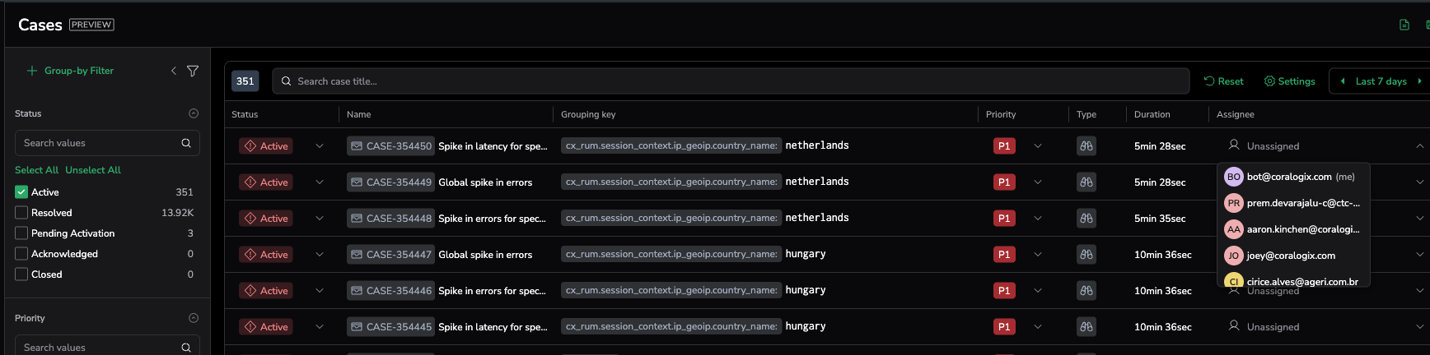Select bot@coralogix.com (me) as assignee
1430x355 pixels.
coord(1290,177)
